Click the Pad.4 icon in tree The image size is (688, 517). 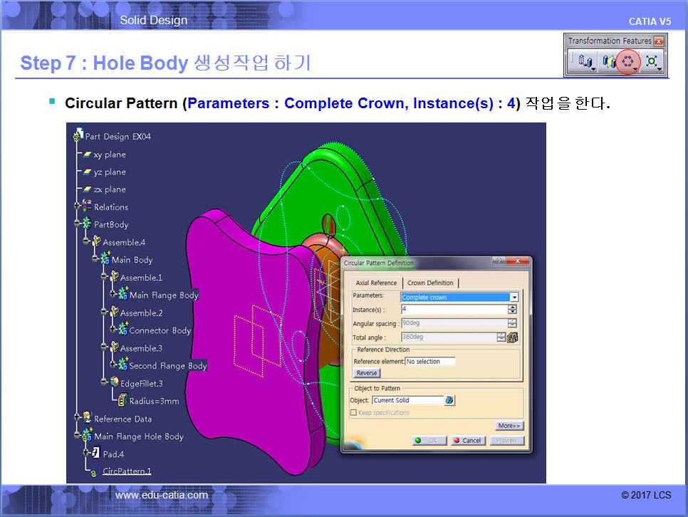click(95, 454)
